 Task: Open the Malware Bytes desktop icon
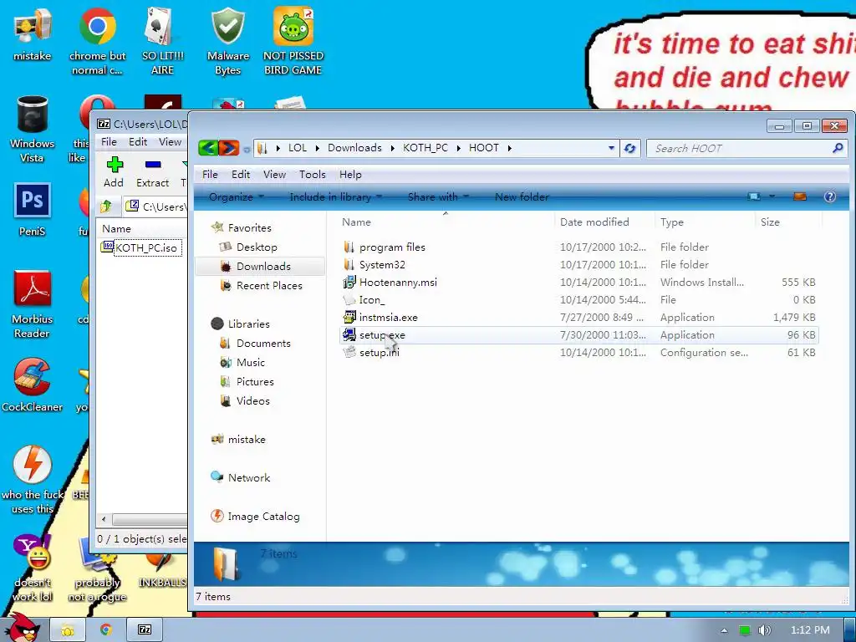(x=227, y=41)
